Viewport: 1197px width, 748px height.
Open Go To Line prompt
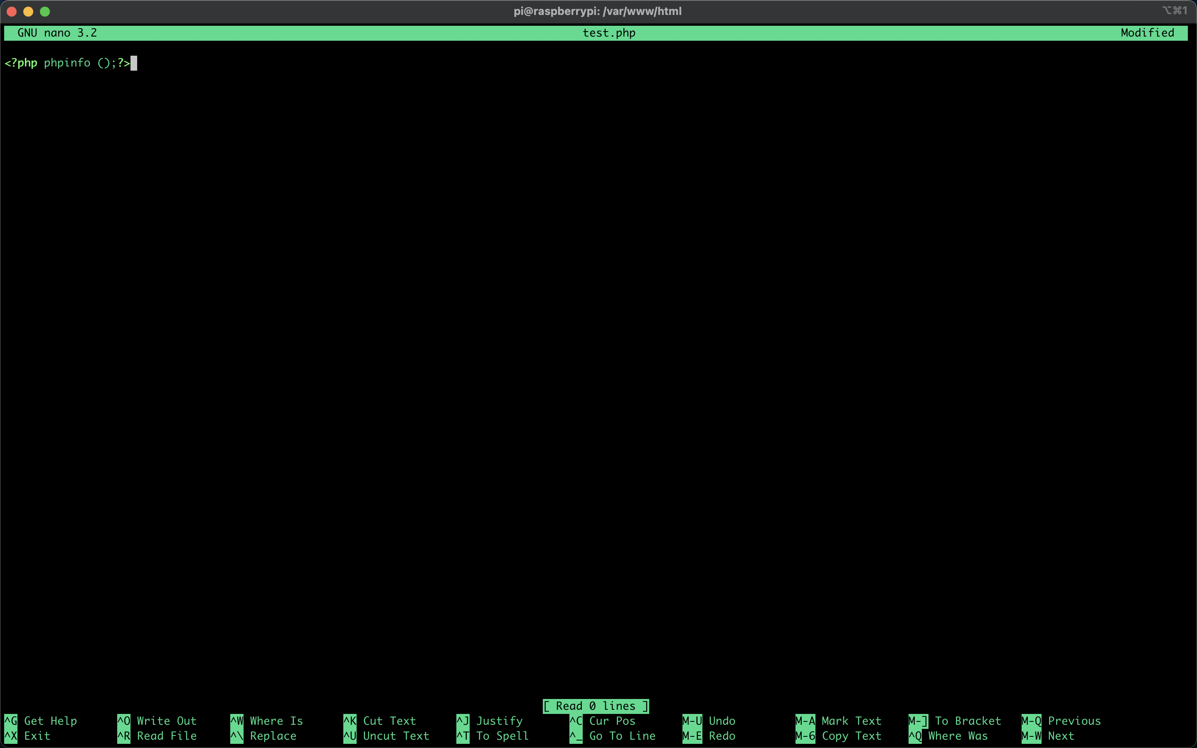[x=622, y=736]
